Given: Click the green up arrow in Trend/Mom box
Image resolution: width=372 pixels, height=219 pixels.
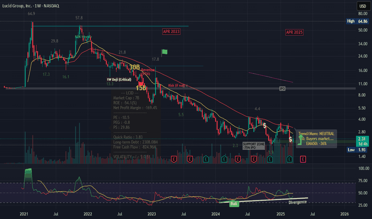Looking at the screenshot, I should coord(301,140).
